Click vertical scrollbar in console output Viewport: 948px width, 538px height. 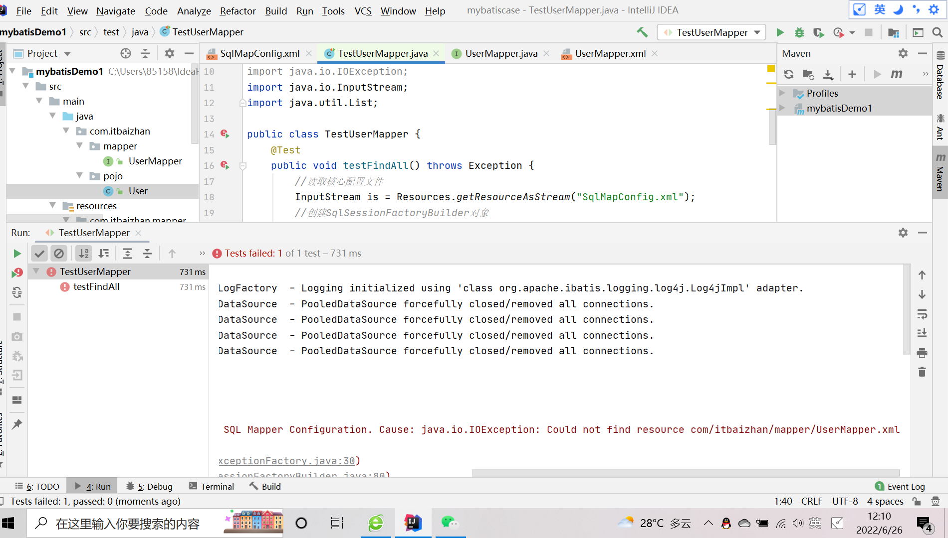tap(907, 309)
